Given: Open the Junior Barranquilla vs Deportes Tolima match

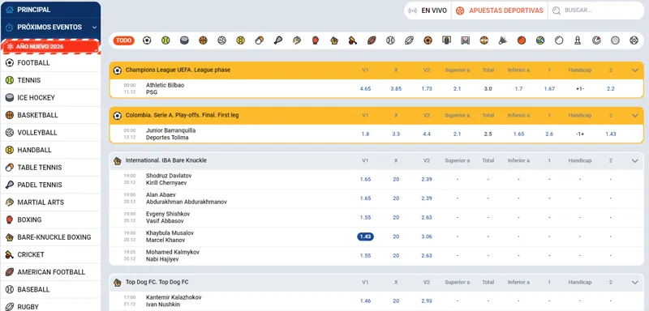Looking at the screenshot, I should coord(170,134).
